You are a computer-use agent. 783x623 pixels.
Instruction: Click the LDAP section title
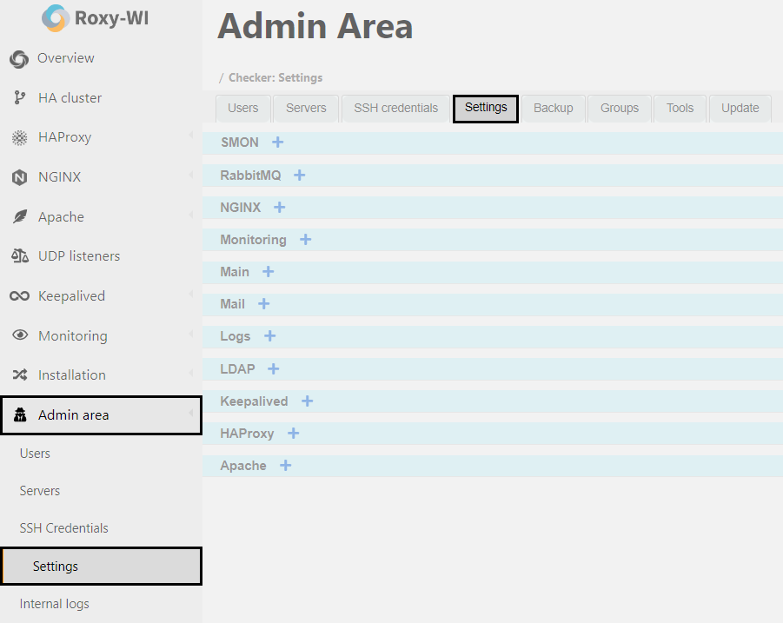pyautogui.click(x=238, y=369)
